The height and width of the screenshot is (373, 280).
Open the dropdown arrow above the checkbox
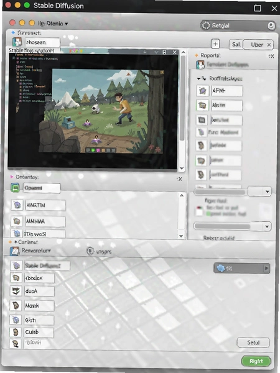(267, 191)
